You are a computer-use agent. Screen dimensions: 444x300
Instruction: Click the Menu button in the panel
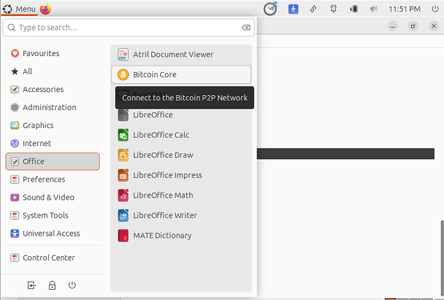19,9
